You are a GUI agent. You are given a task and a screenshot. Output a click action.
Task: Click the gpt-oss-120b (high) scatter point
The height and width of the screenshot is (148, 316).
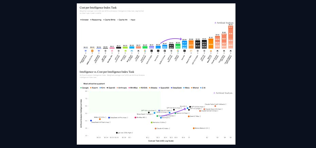[x=117, y=133]
